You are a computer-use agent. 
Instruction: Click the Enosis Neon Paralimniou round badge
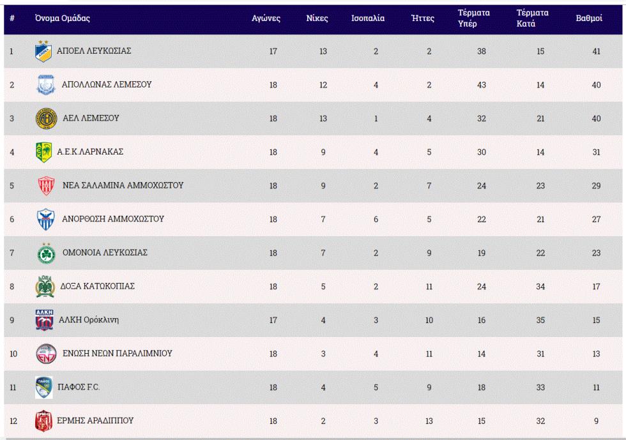[46, 354]
